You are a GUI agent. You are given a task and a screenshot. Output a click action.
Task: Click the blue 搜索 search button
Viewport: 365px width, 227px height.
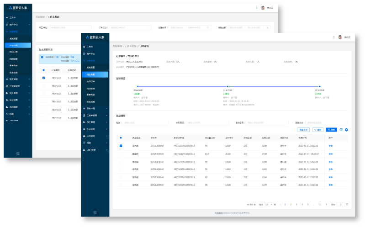pos(331,130)
